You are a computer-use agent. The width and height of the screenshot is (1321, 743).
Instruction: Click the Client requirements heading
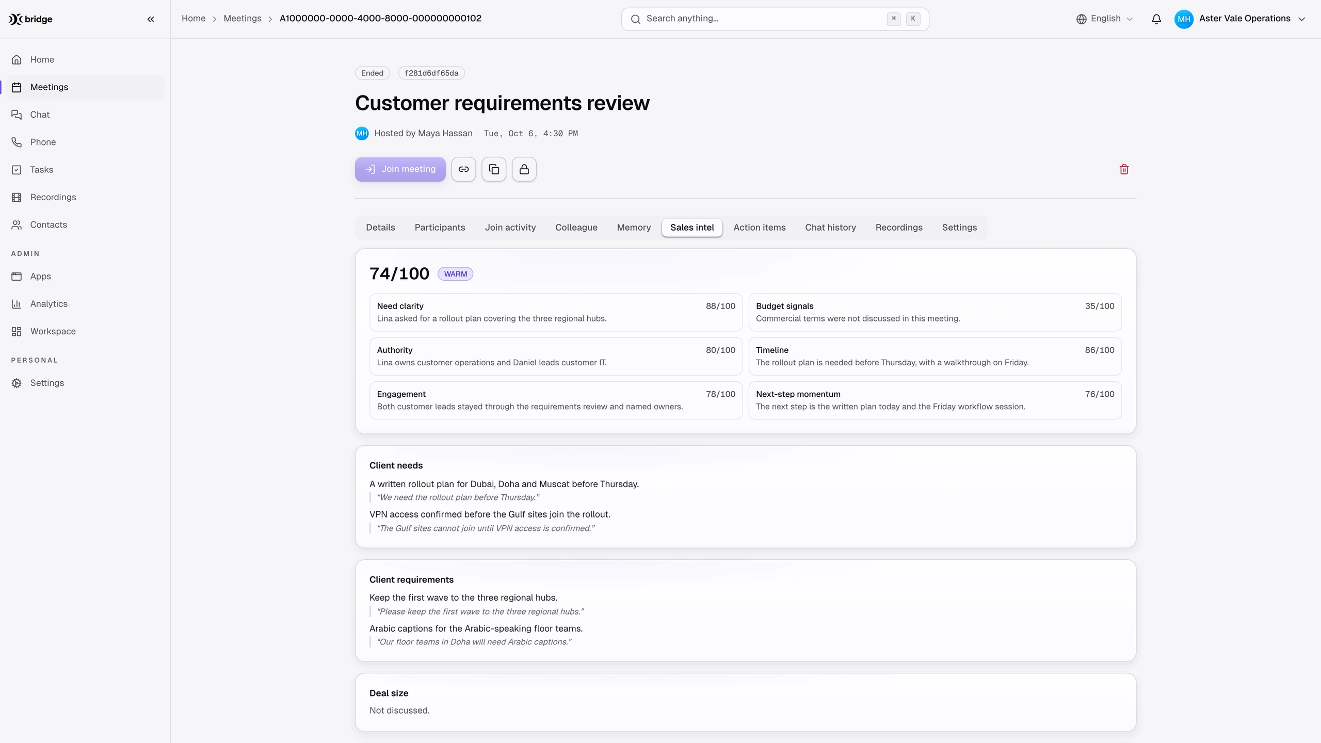coord(411,580)
